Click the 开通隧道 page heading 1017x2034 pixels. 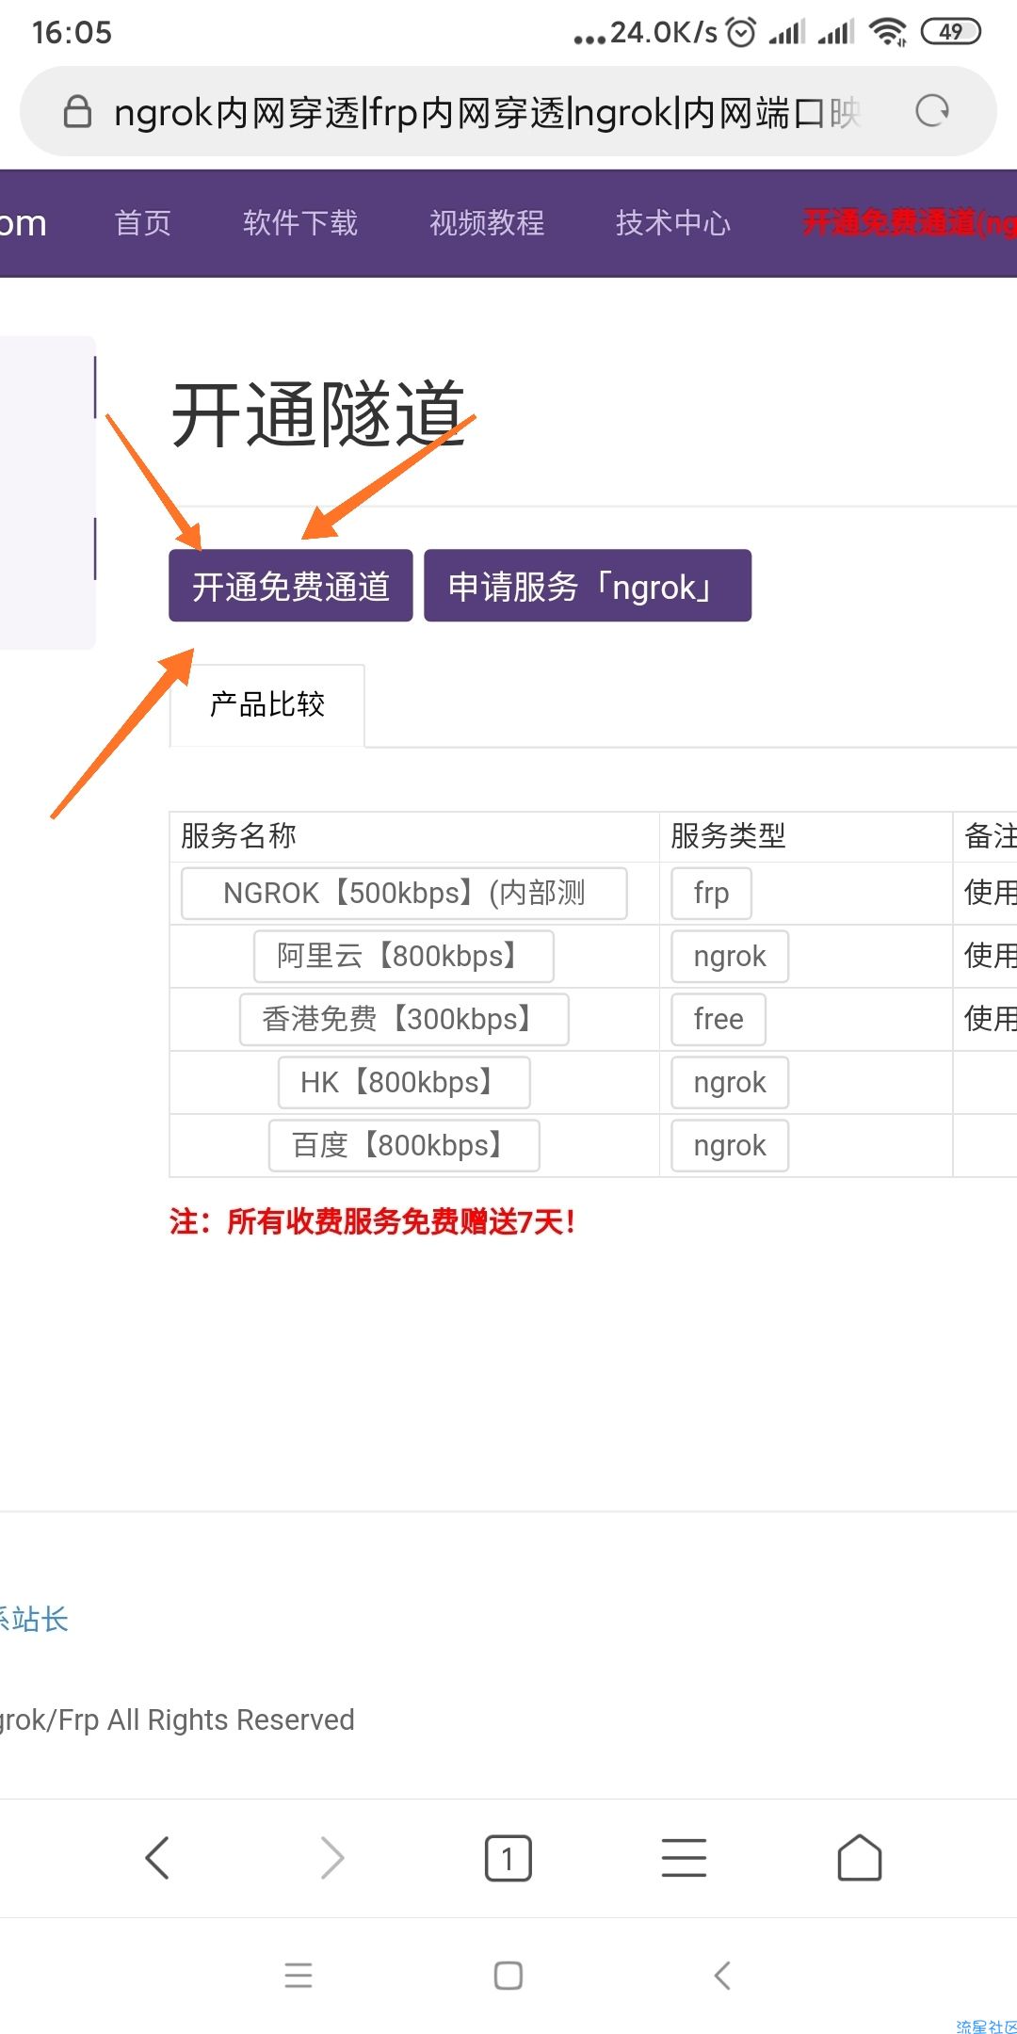pyautogui.click(x=318, y=414)
